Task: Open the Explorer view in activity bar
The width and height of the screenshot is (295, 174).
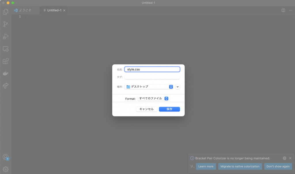Action: click(x=5, y=12)
